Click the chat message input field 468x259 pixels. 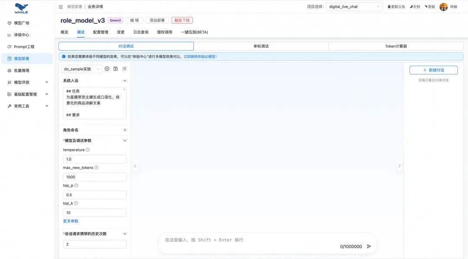tap(260, 240)
